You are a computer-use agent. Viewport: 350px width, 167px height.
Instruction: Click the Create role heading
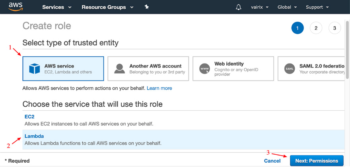point(47,26)
